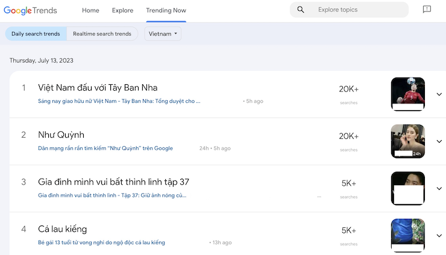
Task: Focus the Explore topics search field
Action: pos(349,10)
